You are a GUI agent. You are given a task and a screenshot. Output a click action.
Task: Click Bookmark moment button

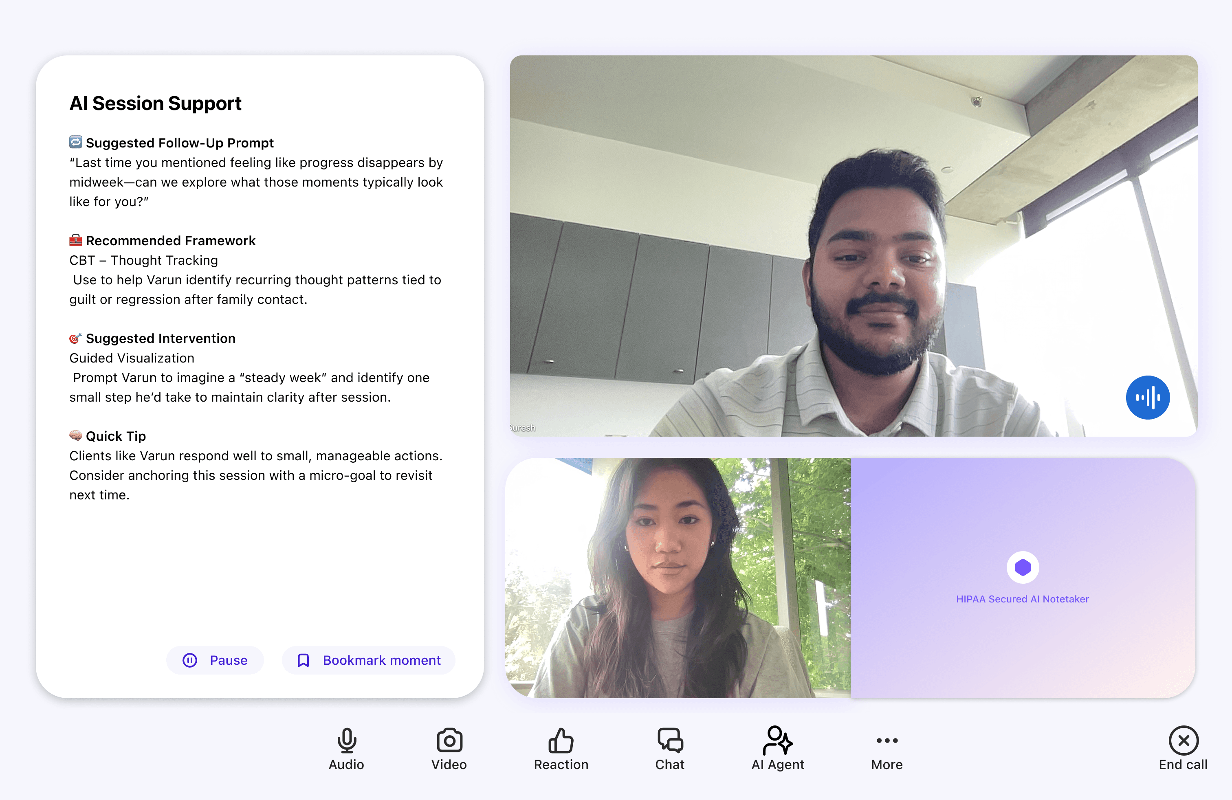click(x=369, y=660)
